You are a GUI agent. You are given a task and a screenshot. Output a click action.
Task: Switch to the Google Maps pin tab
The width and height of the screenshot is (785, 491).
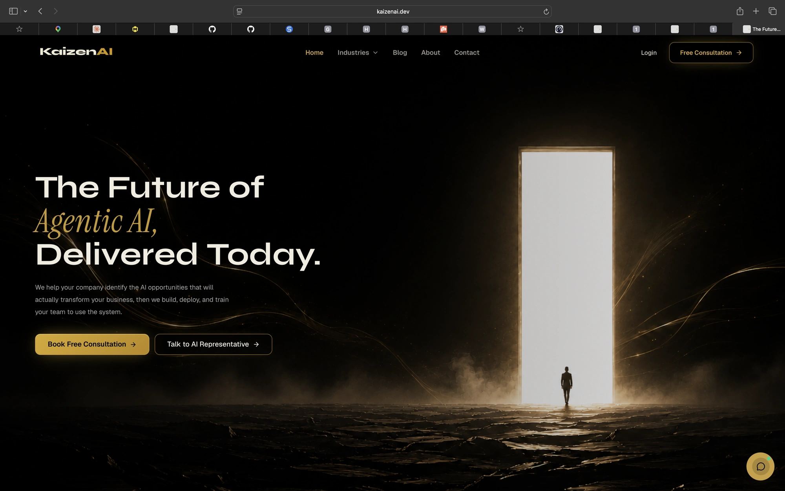(x=58, y=29)
